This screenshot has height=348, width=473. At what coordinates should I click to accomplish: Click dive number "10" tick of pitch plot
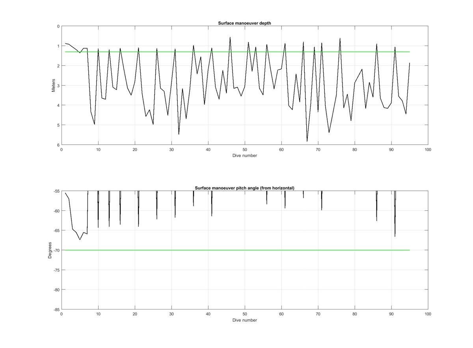pos(98,314)
